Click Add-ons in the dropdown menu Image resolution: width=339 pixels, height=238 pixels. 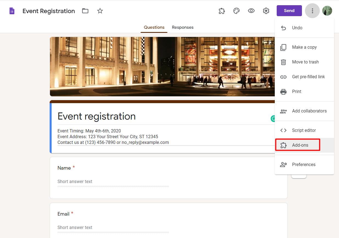pyautogui.click(x=300, y=145)
